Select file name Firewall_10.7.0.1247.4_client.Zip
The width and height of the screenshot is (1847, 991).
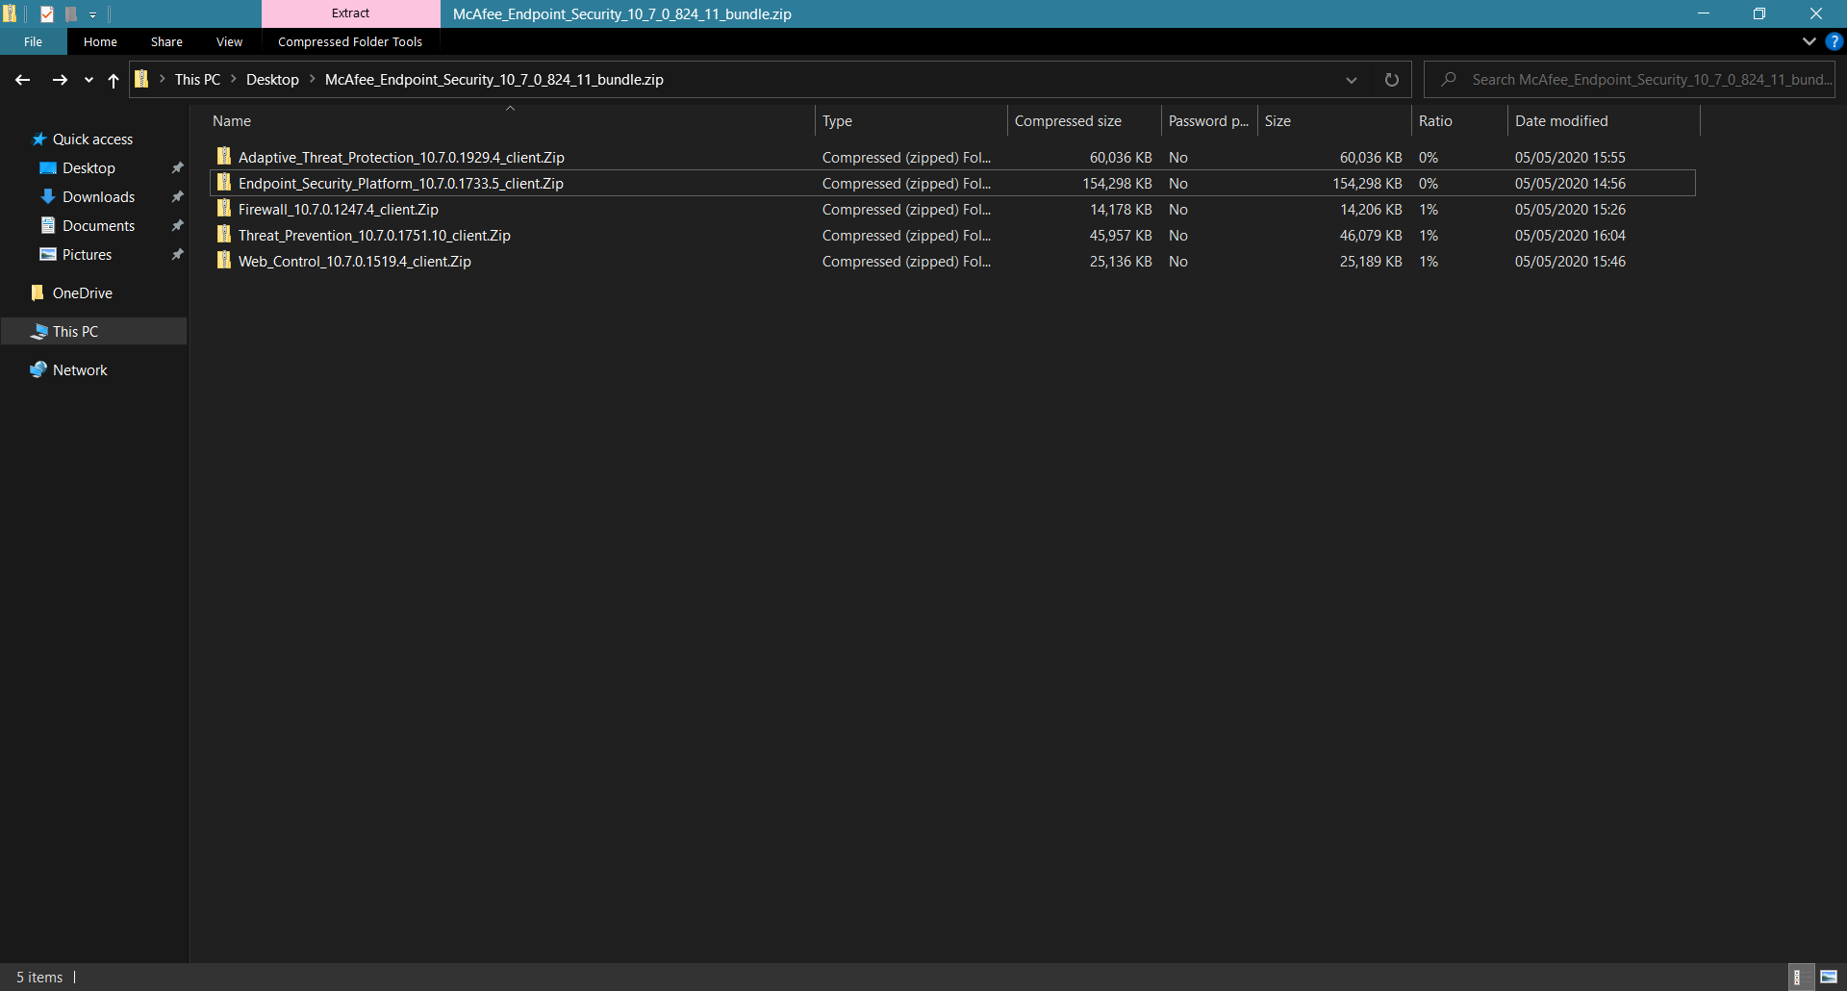coord(339,210)
